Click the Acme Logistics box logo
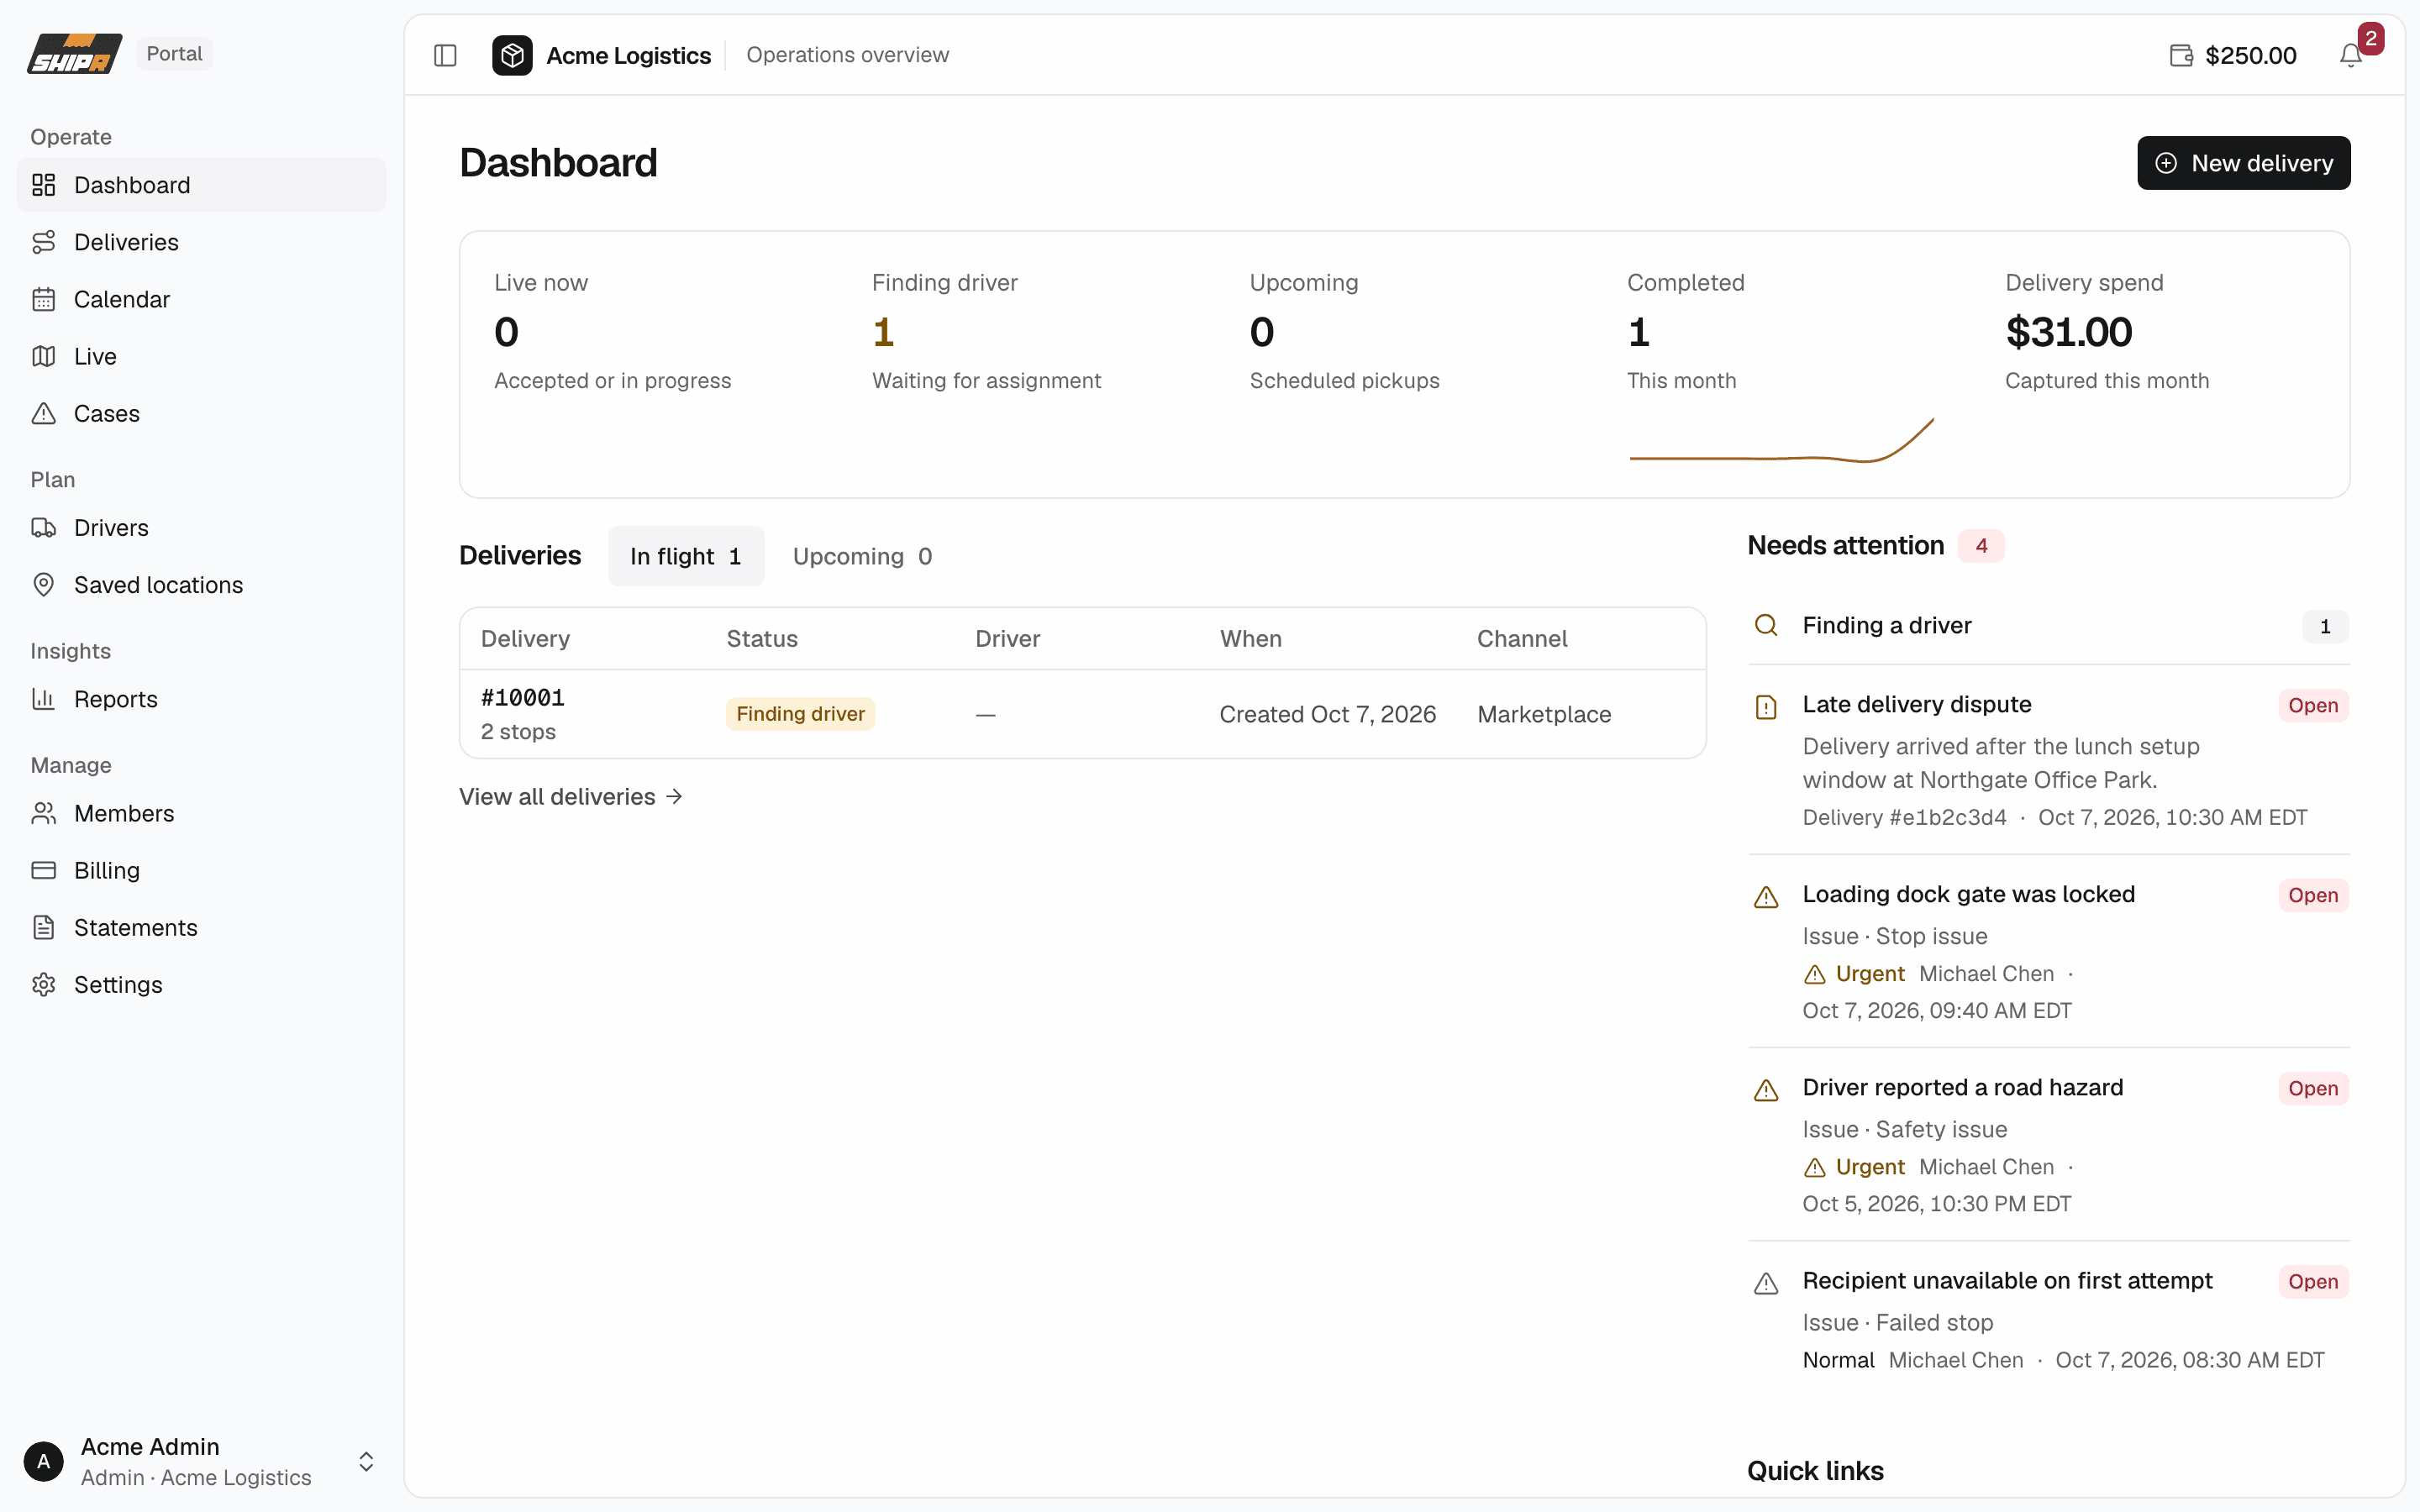 tap(512, 55)
